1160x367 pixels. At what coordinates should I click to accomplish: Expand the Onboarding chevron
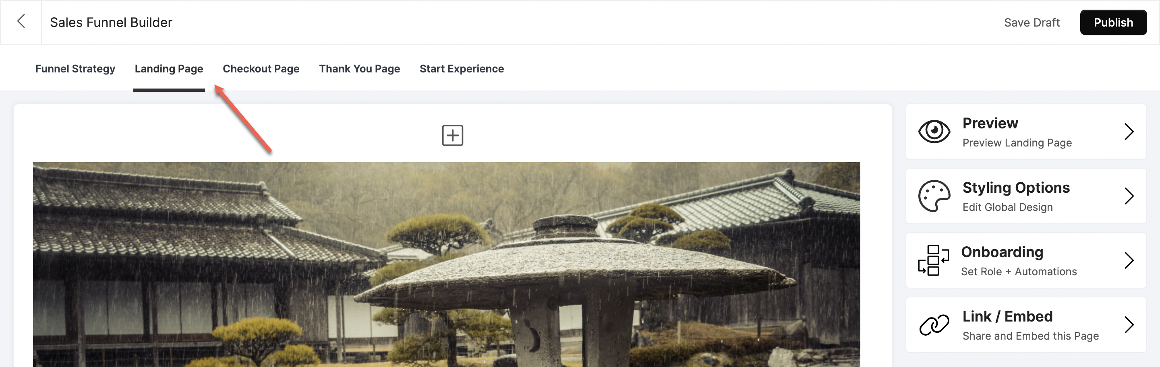[1129, 260]
